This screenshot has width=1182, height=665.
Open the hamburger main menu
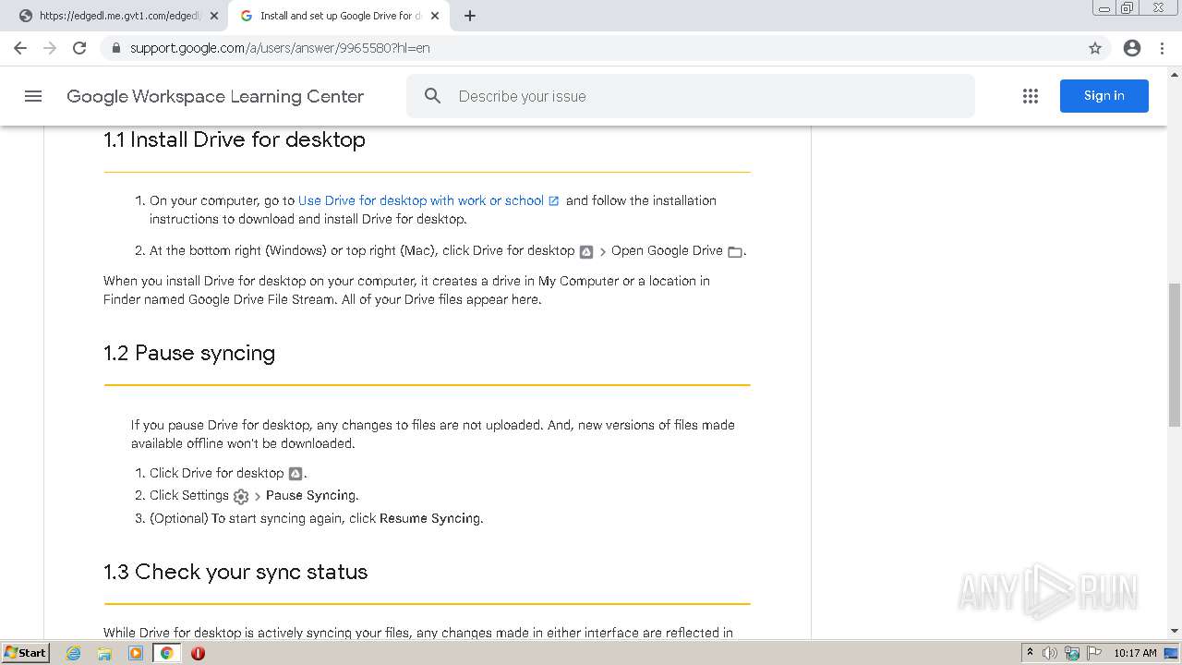pyautogui.click(x=33, y=96)
